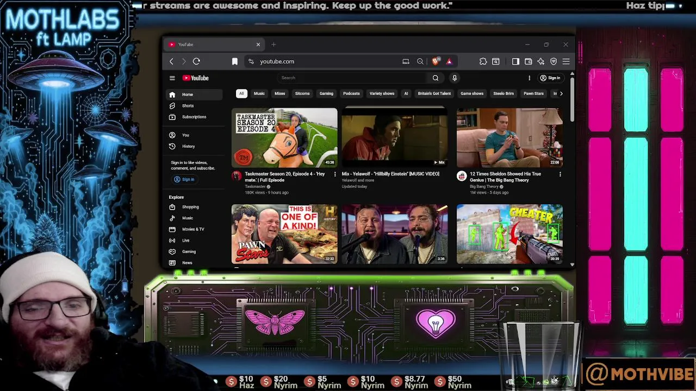
Task: Open News under Explore
Action: (x=194, y=263)
